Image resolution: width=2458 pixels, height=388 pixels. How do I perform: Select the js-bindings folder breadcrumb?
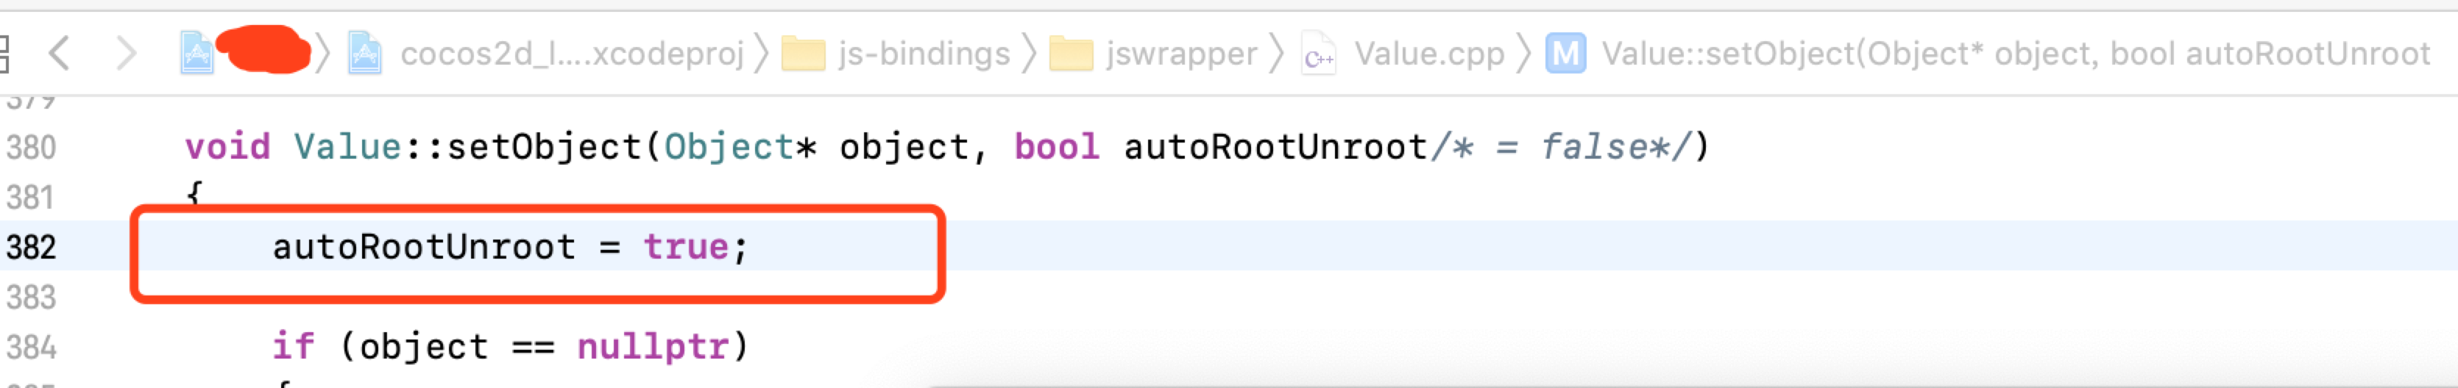(x=924, y=54)
